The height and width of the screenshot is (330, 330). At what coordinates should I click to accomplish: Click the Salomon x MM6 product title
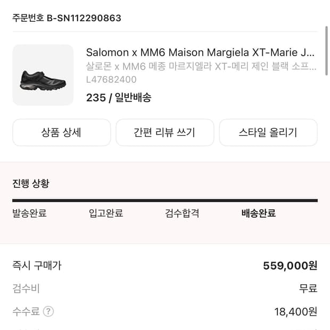point(200,53)
